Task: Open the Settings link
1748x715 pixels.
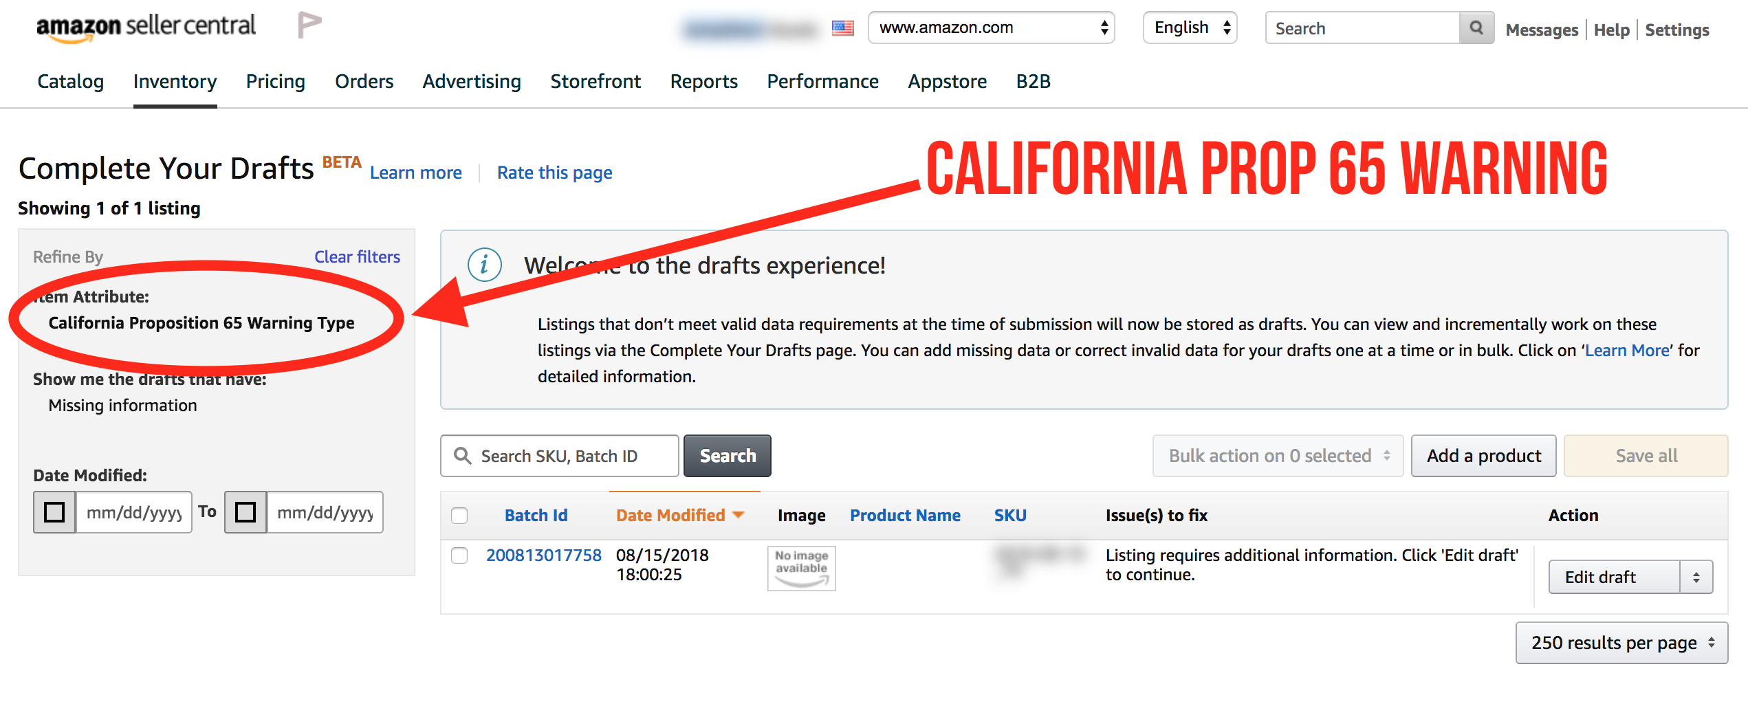Action: pos(1676,30)
